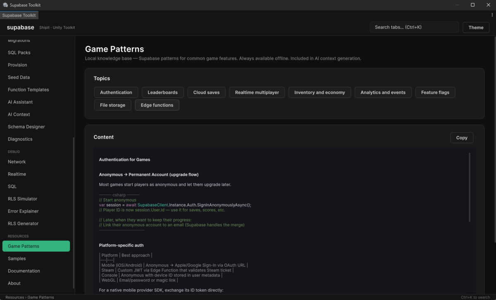Open the Realtime debug page
Image resolution: width=496 pixels, height=300 pixels.
[17, 174]
